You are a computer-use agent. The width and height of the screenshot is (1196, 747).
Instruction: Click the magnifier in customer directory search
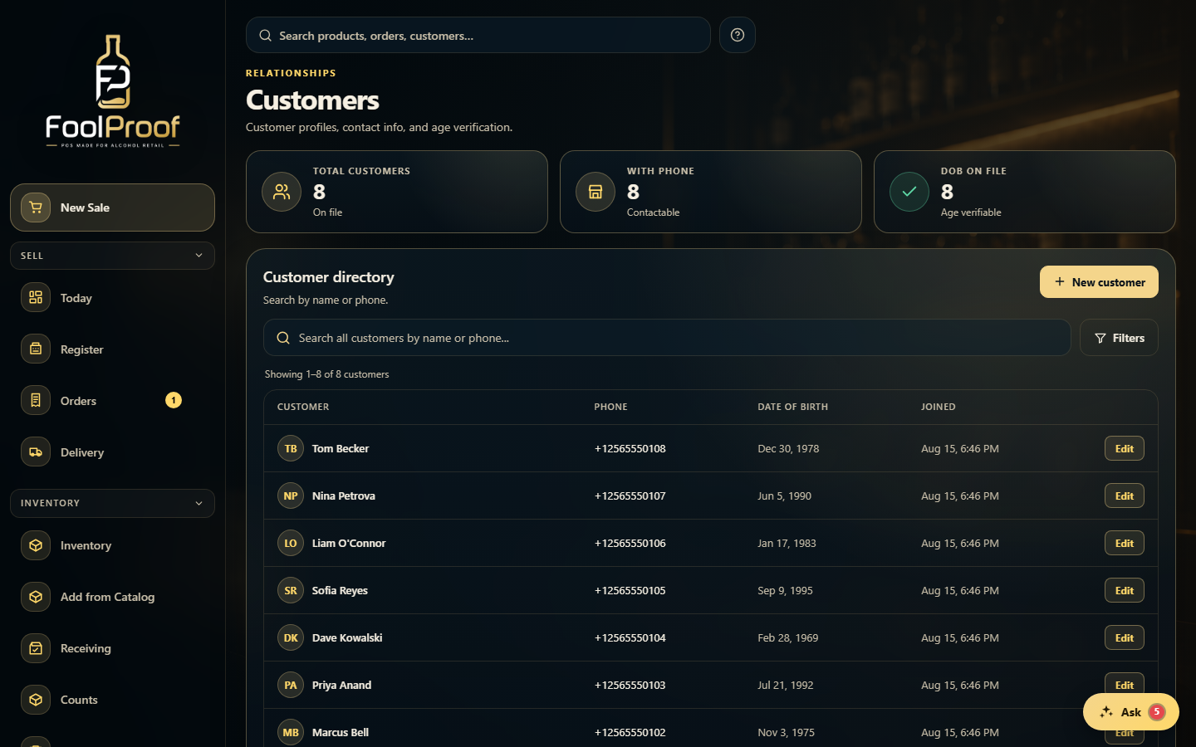tap(283, 338)
